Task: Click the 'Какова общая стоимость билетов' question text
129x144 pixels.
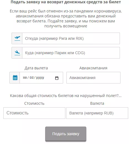Action: tap(66, 96)
